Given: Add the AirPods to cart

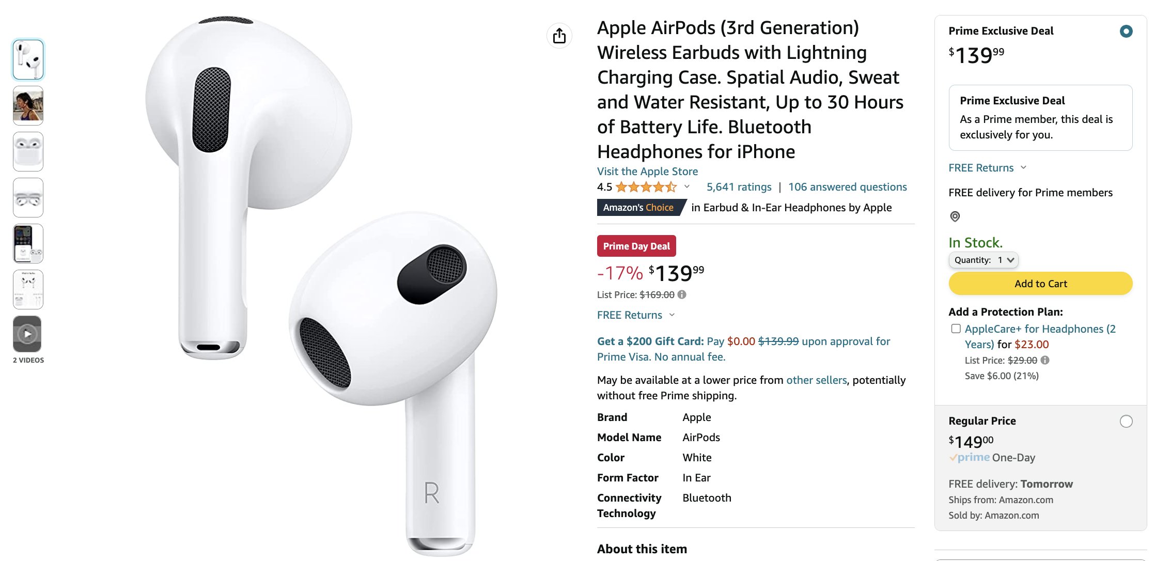Looking at the screenshot, I should (1040, 284).
